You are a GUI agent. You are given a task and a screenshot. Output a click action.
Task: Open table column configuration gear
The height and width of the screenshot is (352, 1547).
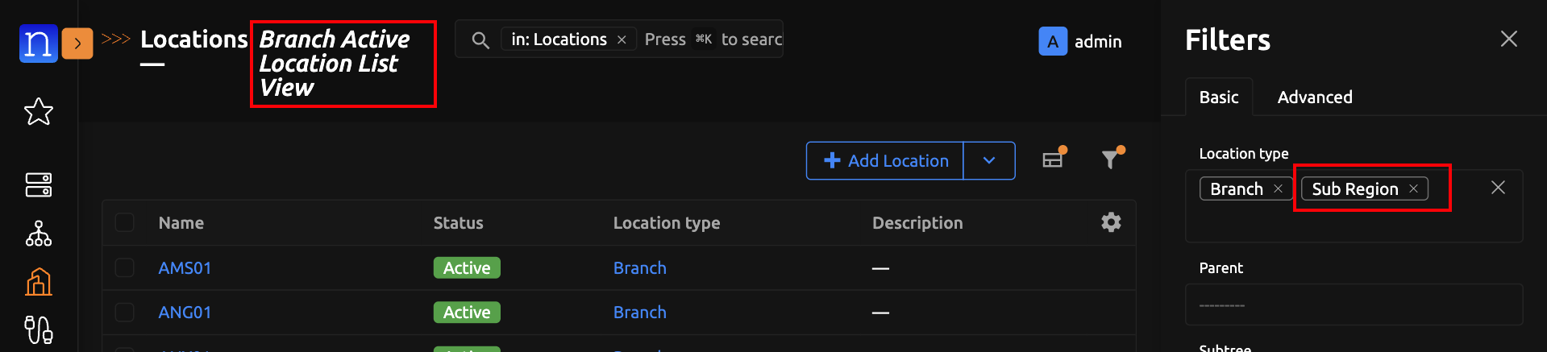[1111, 222]
